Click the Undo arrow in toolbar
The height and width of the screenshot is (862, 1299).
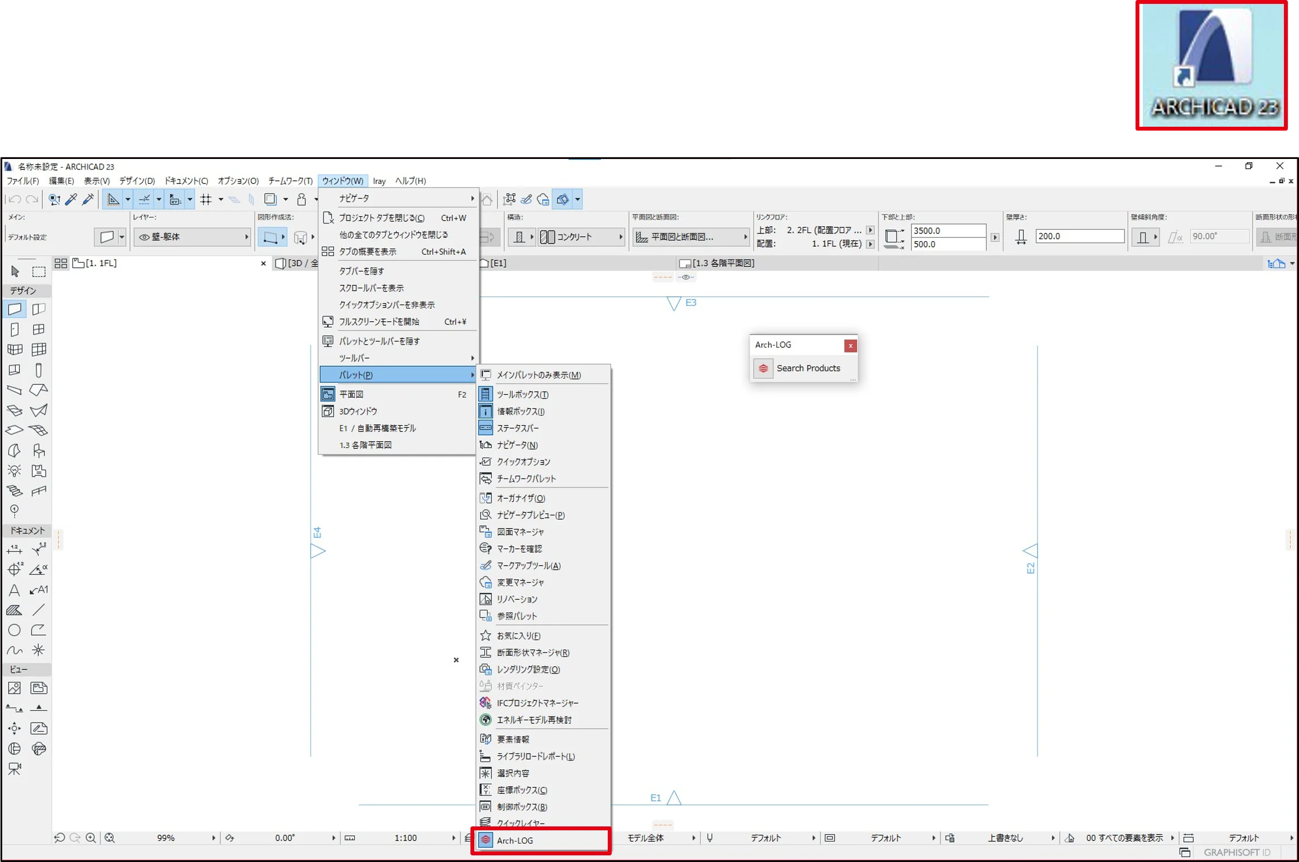pyautogui.click(x=15, y=199)
